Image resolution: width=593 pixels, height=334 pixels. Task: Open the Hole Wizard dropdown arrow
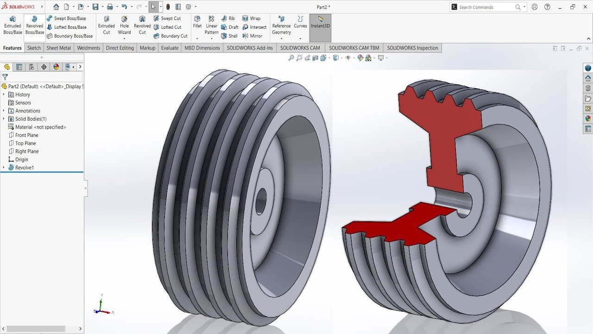(x=124, y=39)
